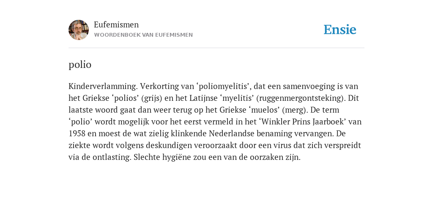Open the Eufemismen author name

coord(116,25)
